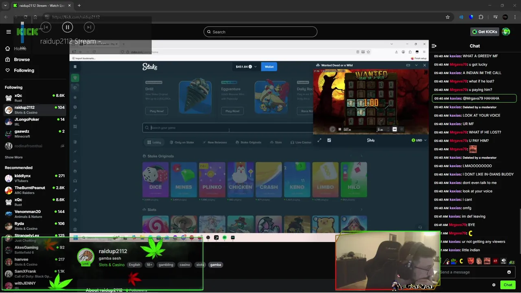Open the USD currency dropdown
This screenshot has width=521, height=293.
pos(419,140)
